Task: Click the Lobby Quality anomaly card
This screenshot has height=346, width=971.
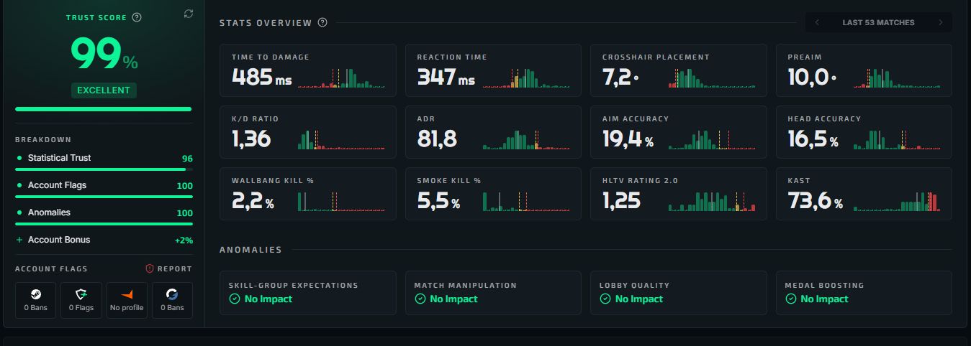Action: (679, 293)
